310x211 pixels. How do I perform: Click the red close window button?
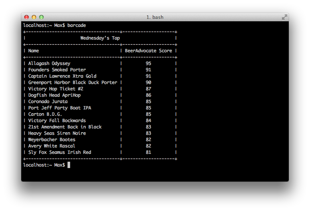coord(26,17)
